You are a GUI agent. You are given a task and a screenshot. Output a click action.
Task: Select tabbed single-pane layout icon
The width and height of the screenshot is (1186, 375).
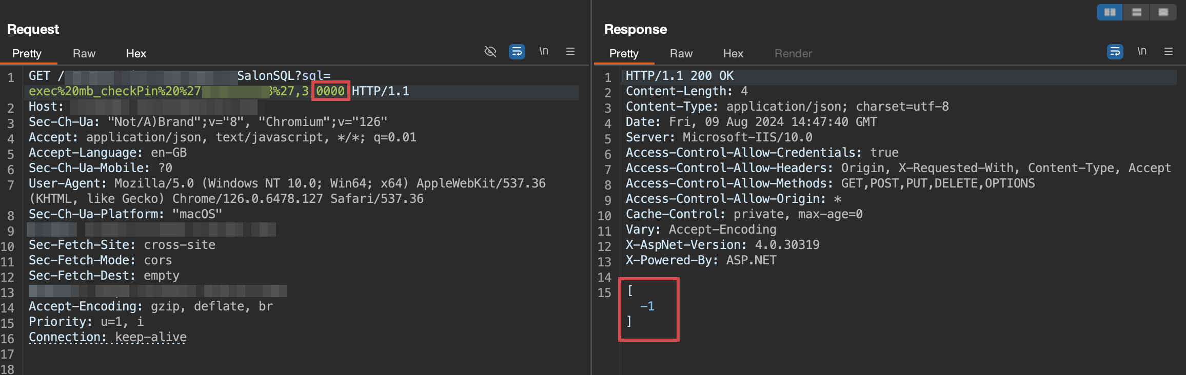click(1163, 12)
